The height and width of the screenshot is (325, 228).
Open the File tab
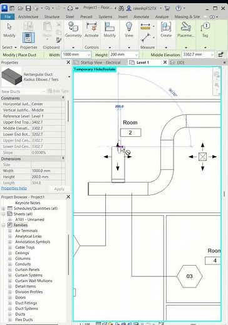pos(8,17)
